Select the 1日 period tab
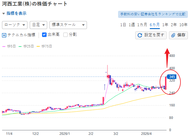This screenshot has height=138, width=191. tap(123, 25)
